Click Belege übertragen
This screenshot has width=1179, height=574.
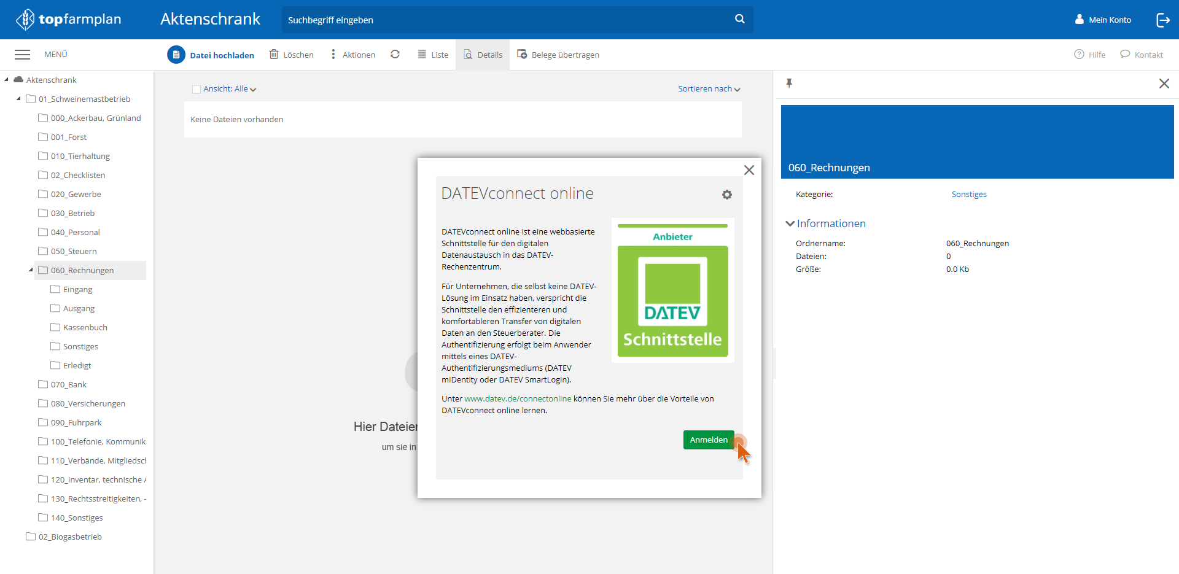pos(558,55)
